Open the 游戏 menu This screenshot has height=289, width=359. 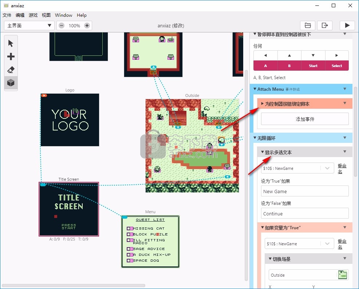coord(33,15)
